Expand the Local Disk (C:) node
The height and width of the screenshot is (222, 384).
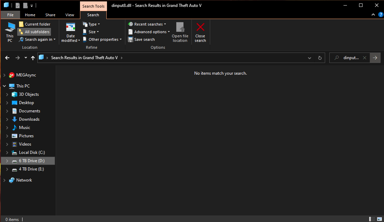[x=7, y=152]
